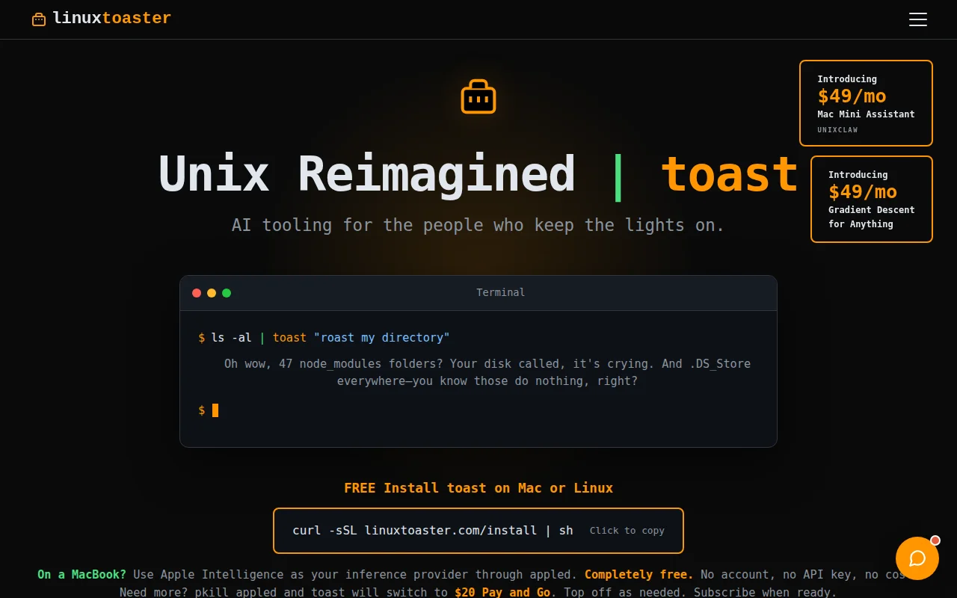
Task: Click the 'Terminal' title text
Action: pyautogui.click(x=500, y=292)
